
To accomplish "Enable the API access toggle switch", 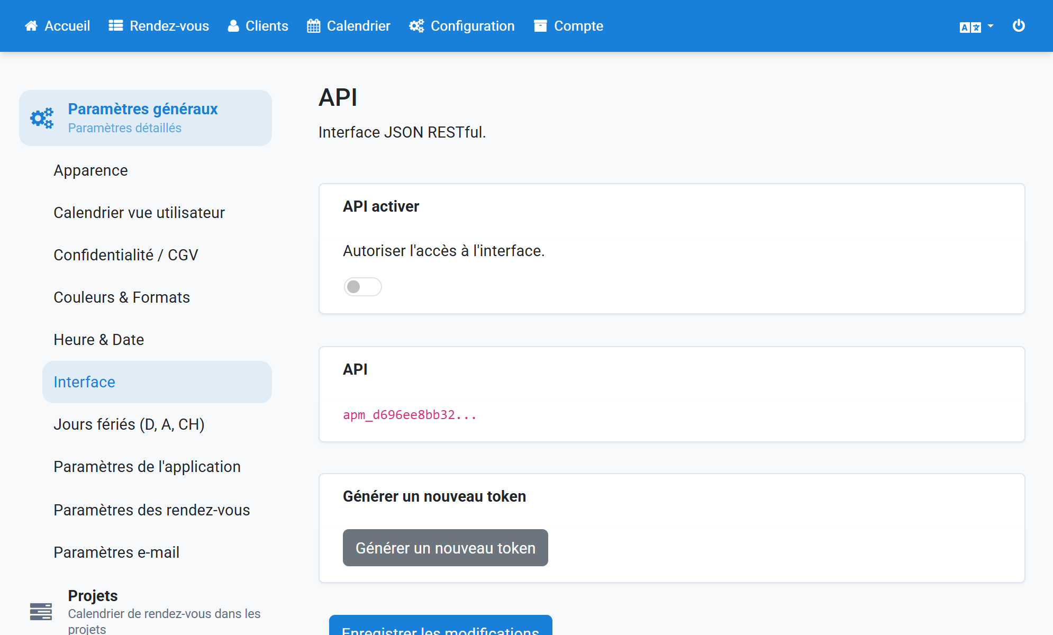I will pyautogui.click(x=362, y=287).
